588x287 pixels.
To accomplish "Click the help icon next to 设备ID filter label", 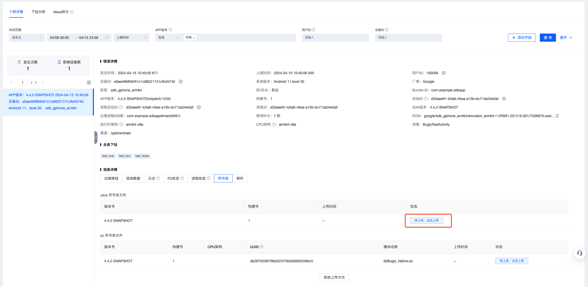I will click(x=387, y=30).
